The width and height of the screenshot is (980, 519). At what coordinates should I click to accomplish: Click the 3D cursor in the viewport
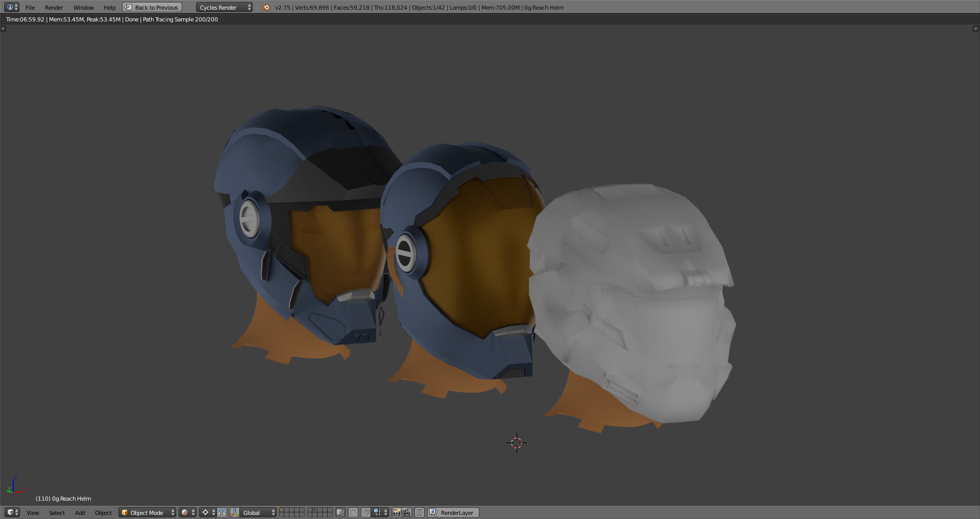(517, 443)
